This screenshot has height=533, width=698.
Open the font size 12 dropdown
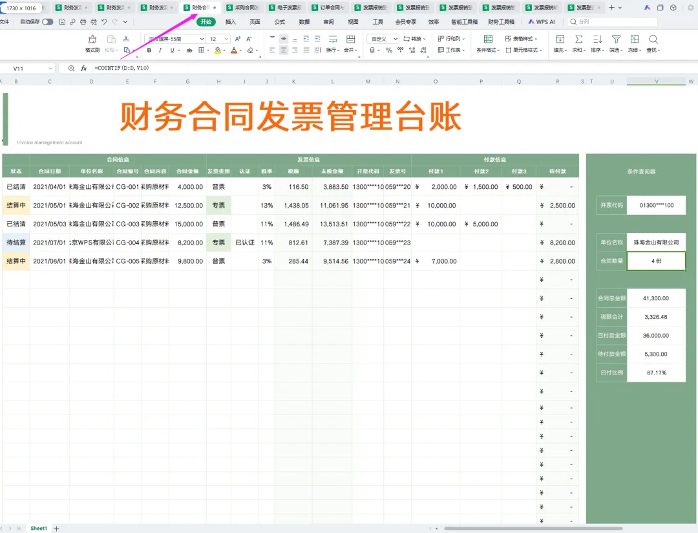[x=227, y=39]
